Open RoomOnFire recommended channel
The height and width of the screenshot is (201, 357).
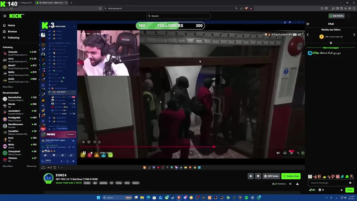[20, 99]
